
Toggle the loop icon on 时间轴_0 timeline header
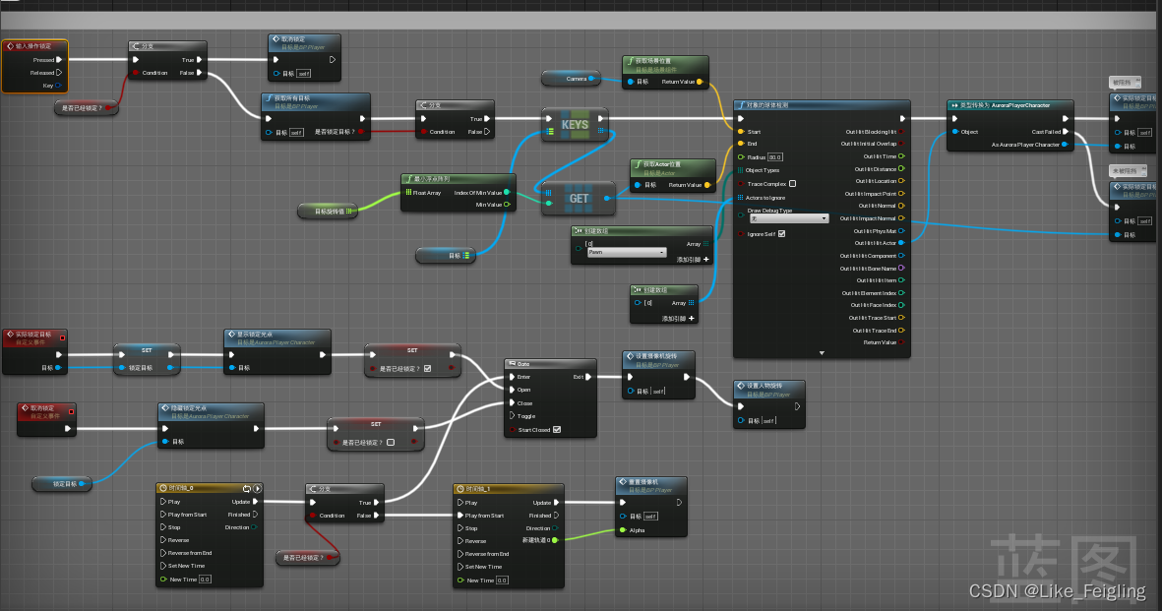point(246,488)
